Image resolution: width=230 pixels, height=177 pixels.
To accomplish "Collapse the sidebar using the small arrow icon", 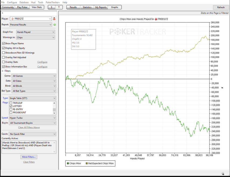I will pos(2,13).
